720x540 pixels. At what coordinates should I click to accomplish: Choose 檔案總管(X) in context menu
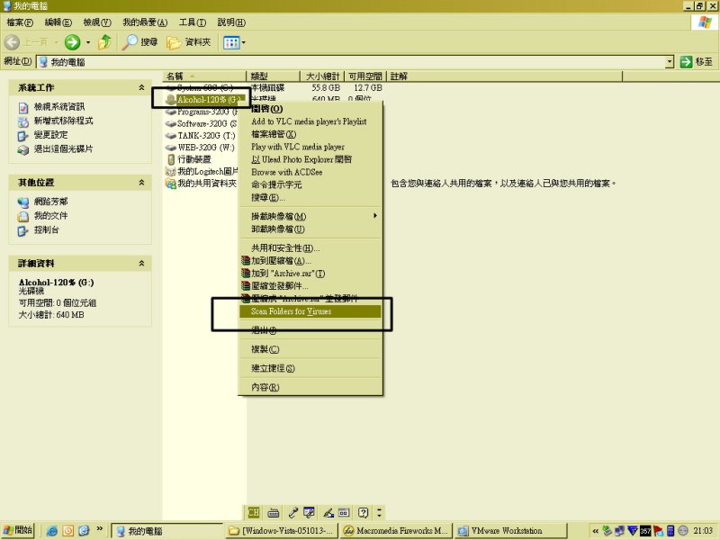310,134
